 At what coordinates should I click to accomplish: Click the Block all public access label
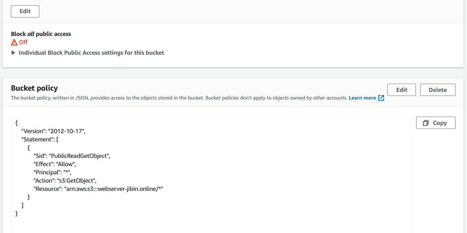(x=41, y=34)
